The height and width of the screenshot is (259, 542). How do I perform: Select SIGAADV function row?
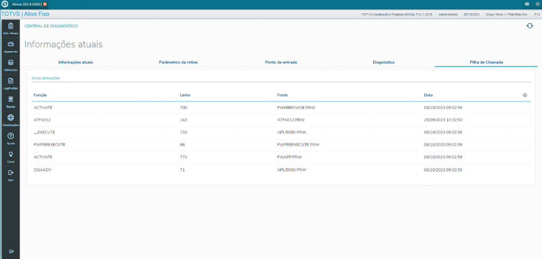[x=281, y=169]
